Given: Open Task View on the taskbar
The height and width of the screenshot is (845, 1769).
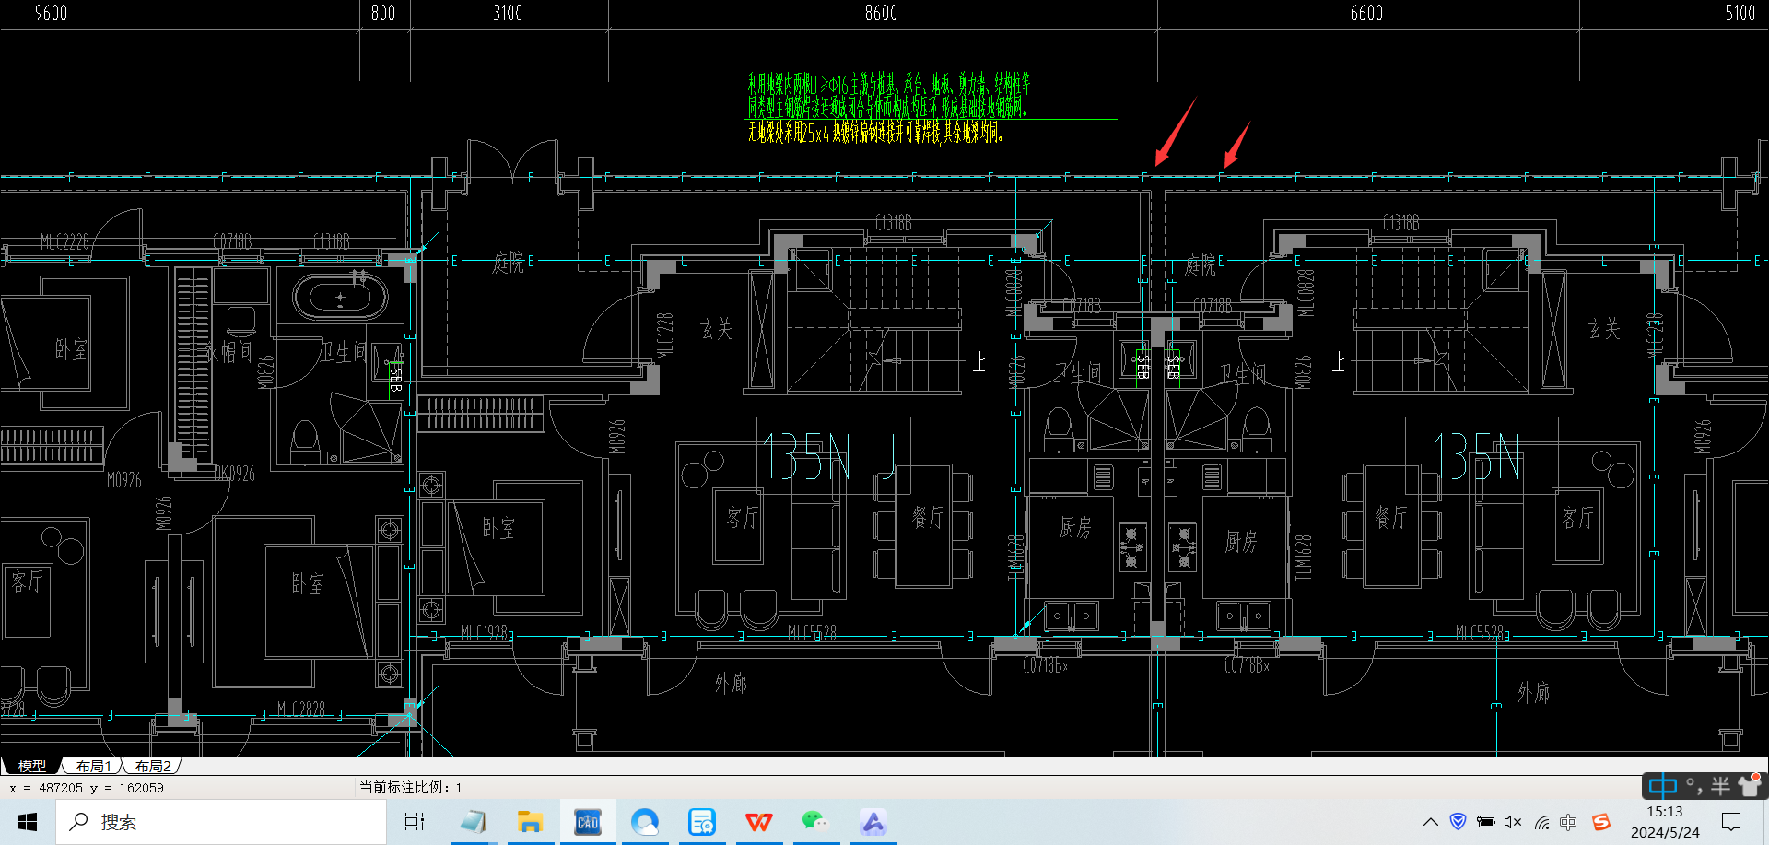Looking at the screenshot, I should (415, 822).
